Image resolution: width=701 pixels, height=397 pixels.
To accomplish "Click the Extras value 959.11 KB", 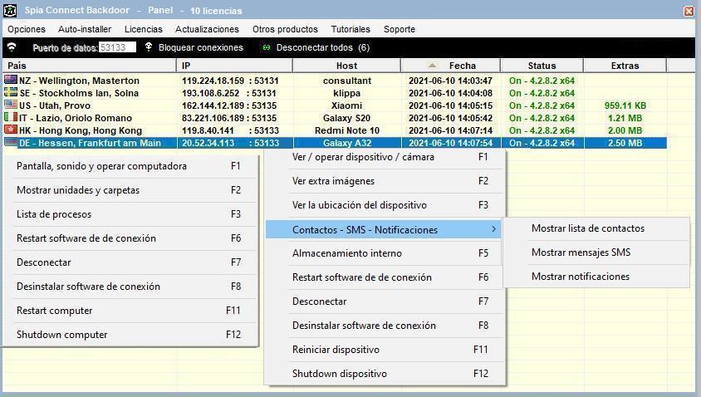I will (625, 105).
